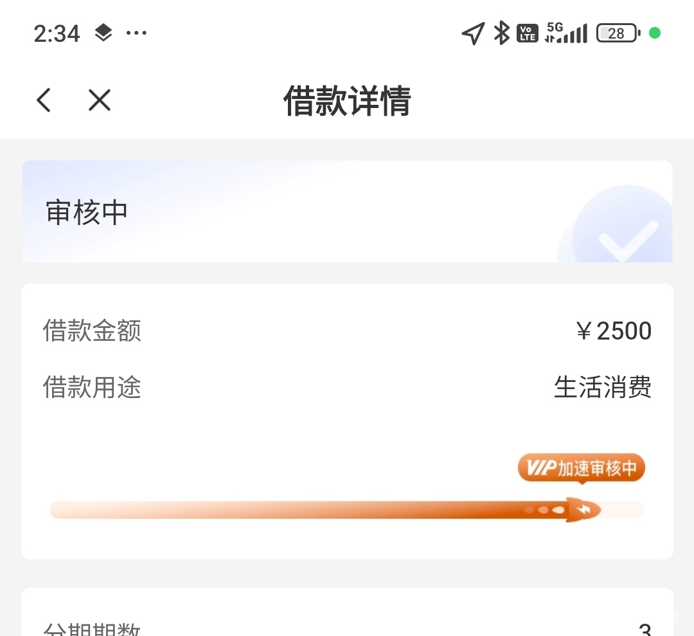Tap the 借款详情 page title
694x636 pixels.
(347, 101)
